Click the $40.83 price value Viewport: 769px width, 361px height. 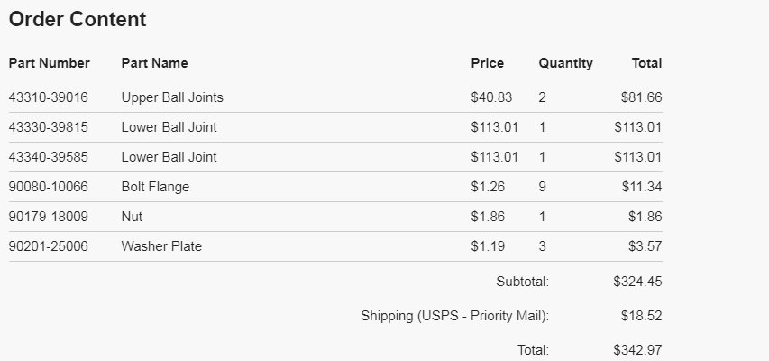pyautogui.click(x=491, y=97)
